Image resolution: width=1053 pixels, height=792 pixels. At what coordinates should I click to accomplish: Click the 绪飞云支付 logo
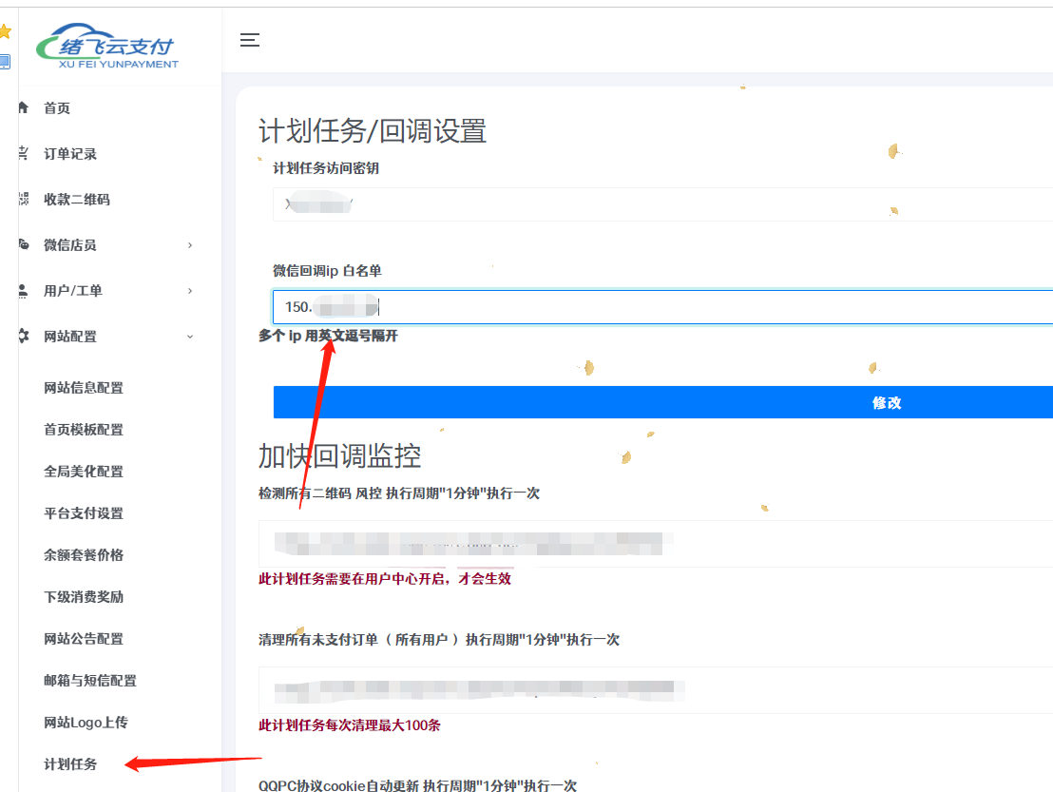pyautogui.click(x=109, y=46)
